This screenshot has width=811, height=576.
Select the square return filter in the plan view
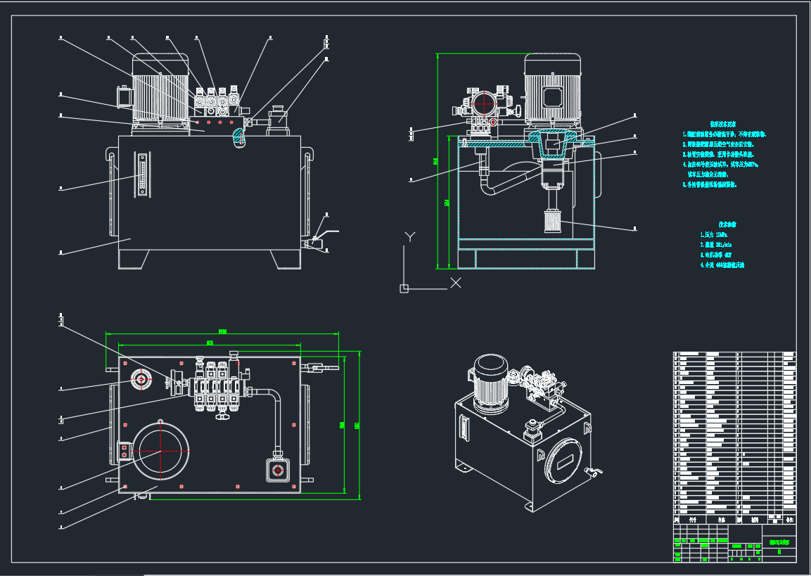click(279, 470)
